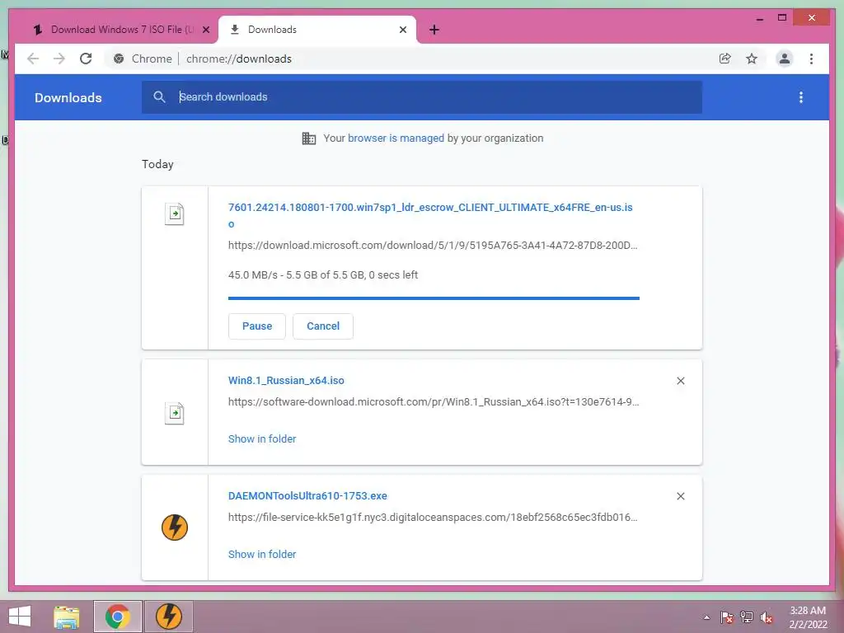This screenshot has height=633, width=844.
Task: Open the DAEMONToolsUltra610-1753.exe link
Action: pyautogui.click(x=307, y=495)
